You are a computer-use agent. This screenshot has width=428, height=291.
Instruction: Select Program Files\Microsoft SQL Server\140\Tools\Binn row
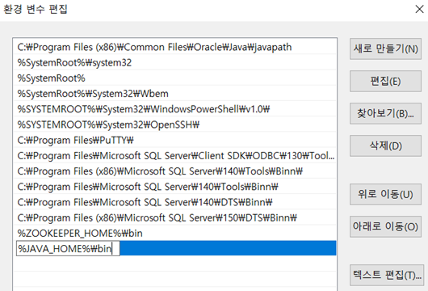pyautogui.click(x=174, y=187)
